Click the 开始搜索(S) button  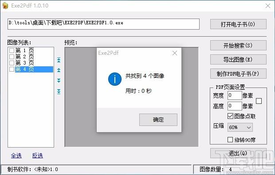coord(238,46)
